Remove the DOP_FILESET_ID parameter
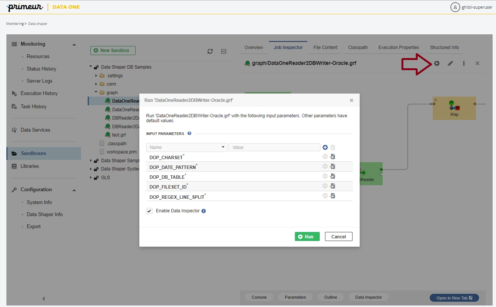496x307 pixels. pyautogui.click(x=325, y=186)
